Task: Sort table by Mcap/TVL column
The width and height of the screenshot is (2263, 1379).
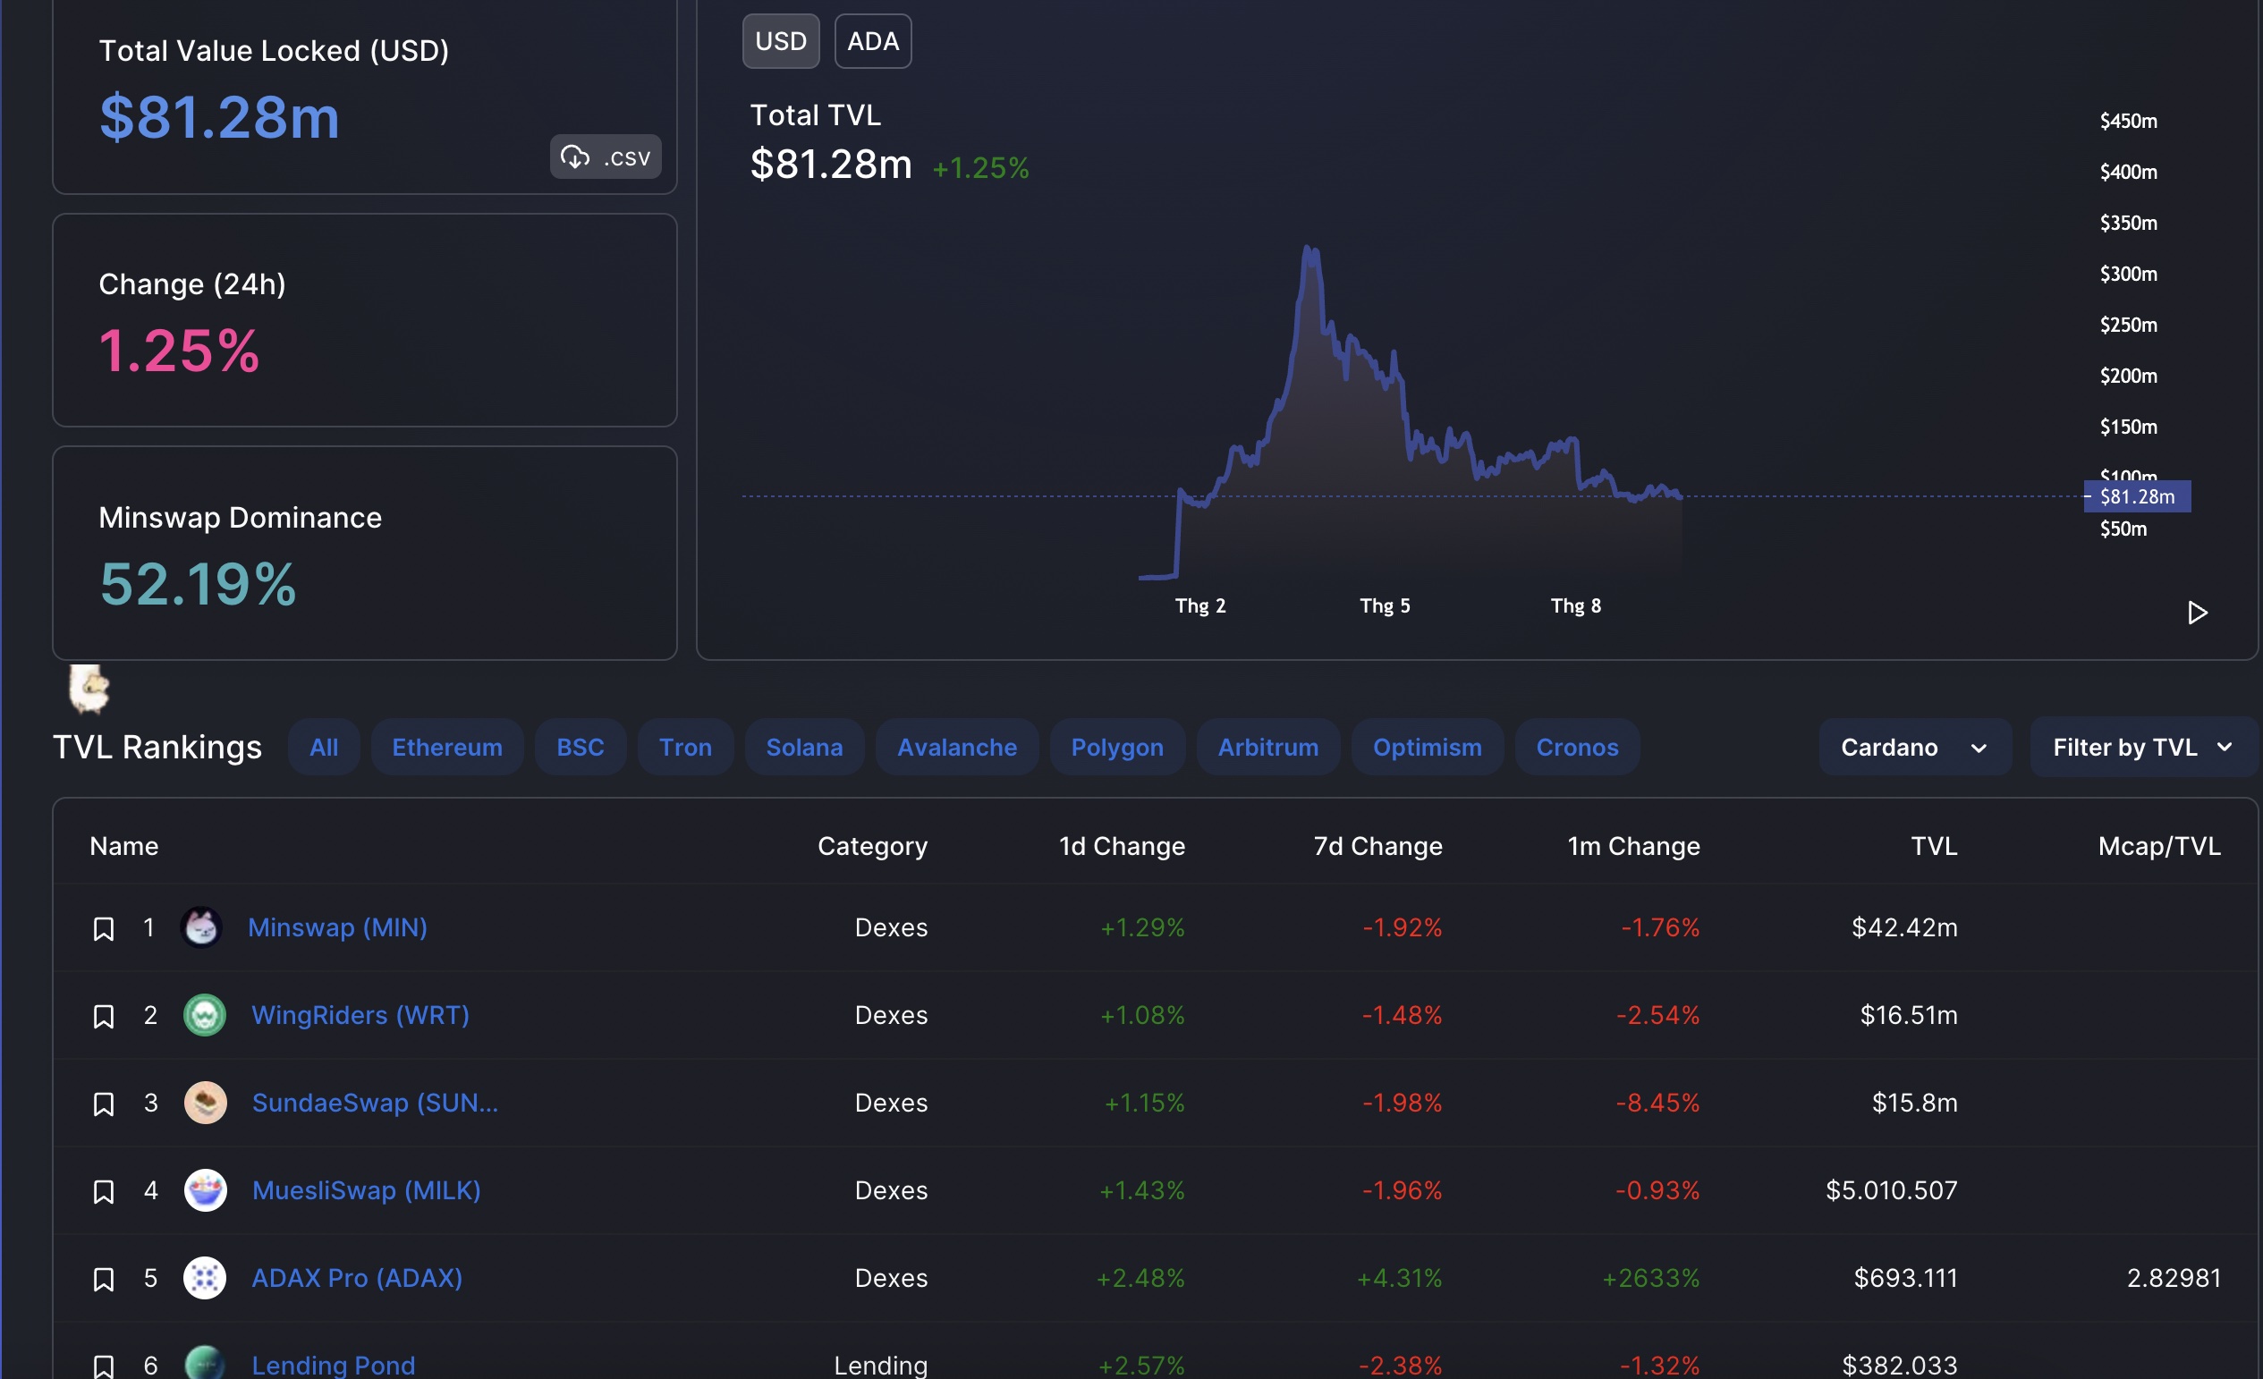Action: (x=2159, y=847)
